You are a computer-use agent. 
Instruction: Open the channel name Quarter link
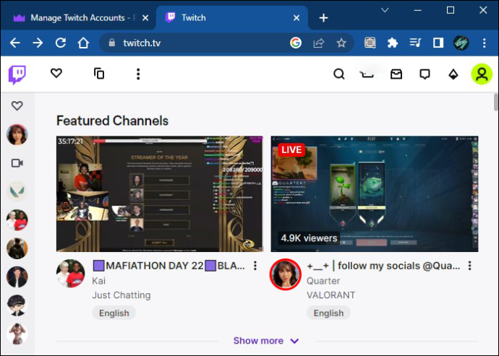coord(323,281)
